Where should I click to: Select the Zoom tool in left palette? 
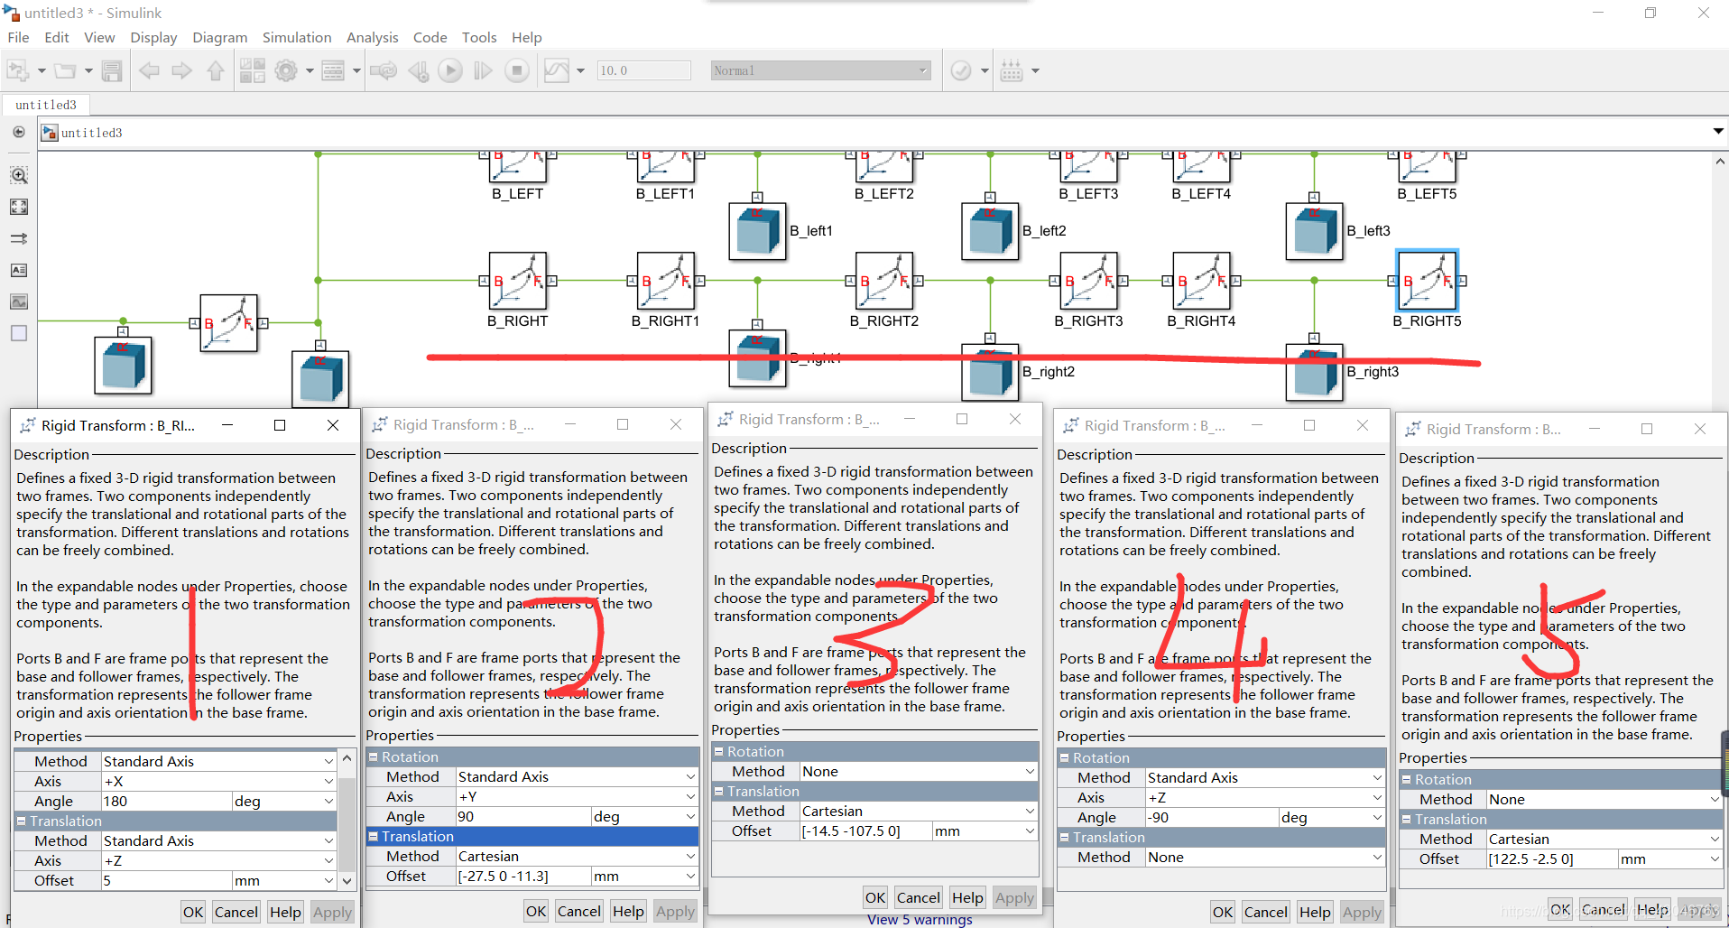(19, 175)
